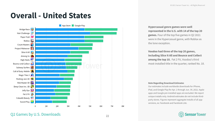Screen dimensions: 215x121
Task: Click the Sensor Tower logo icon
Action: 181,115
